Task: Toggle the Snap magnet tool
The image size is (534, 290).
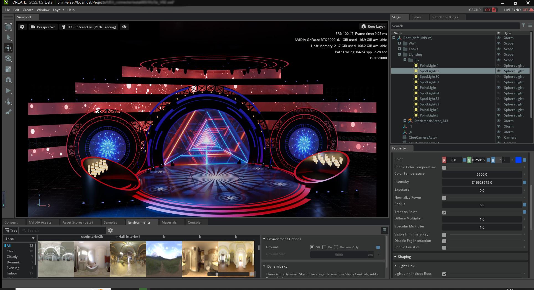Action: click(x=8, y=80)
